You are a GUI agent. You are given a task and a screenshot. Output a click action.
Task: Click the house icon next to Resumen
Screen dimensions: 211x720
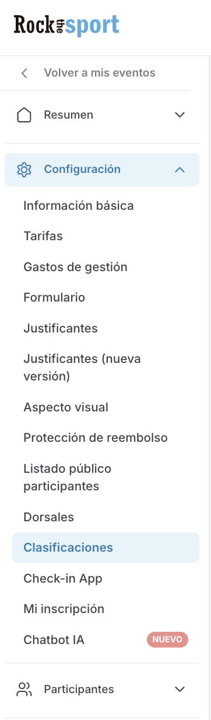click(24, 115)
